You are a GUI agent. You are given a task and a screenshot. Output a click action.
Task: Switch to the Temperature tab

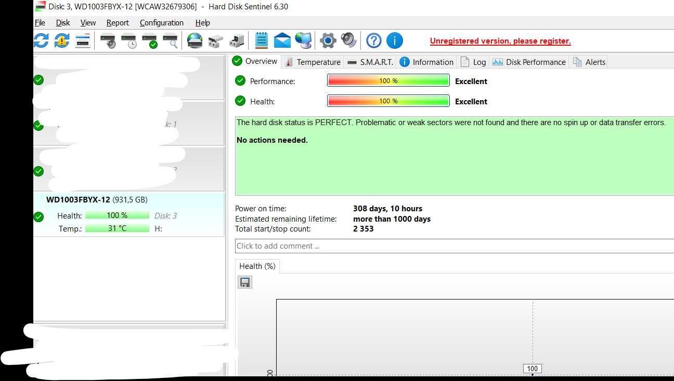click(313, 62)
